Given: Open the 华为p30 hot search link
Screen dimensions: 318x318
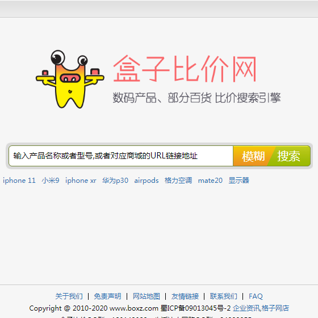Looking at the screenshot, I should point(115,181).
